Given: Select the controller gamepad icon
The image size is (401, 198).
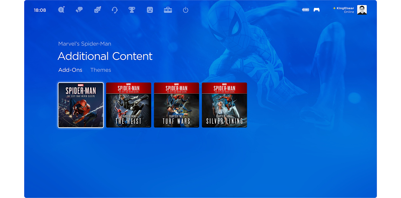Looking at the screenshot, I should (x=317, y=10).
